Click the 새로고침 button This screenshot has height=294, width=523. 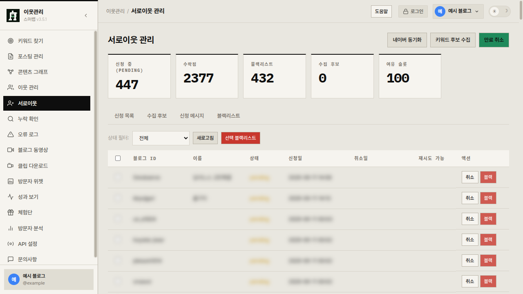(x=205, y=138)
